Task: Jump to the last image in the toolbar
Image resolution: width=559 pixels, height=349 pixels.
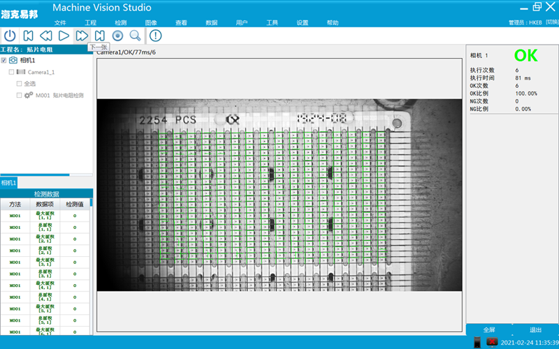Action: pos(100,36)
